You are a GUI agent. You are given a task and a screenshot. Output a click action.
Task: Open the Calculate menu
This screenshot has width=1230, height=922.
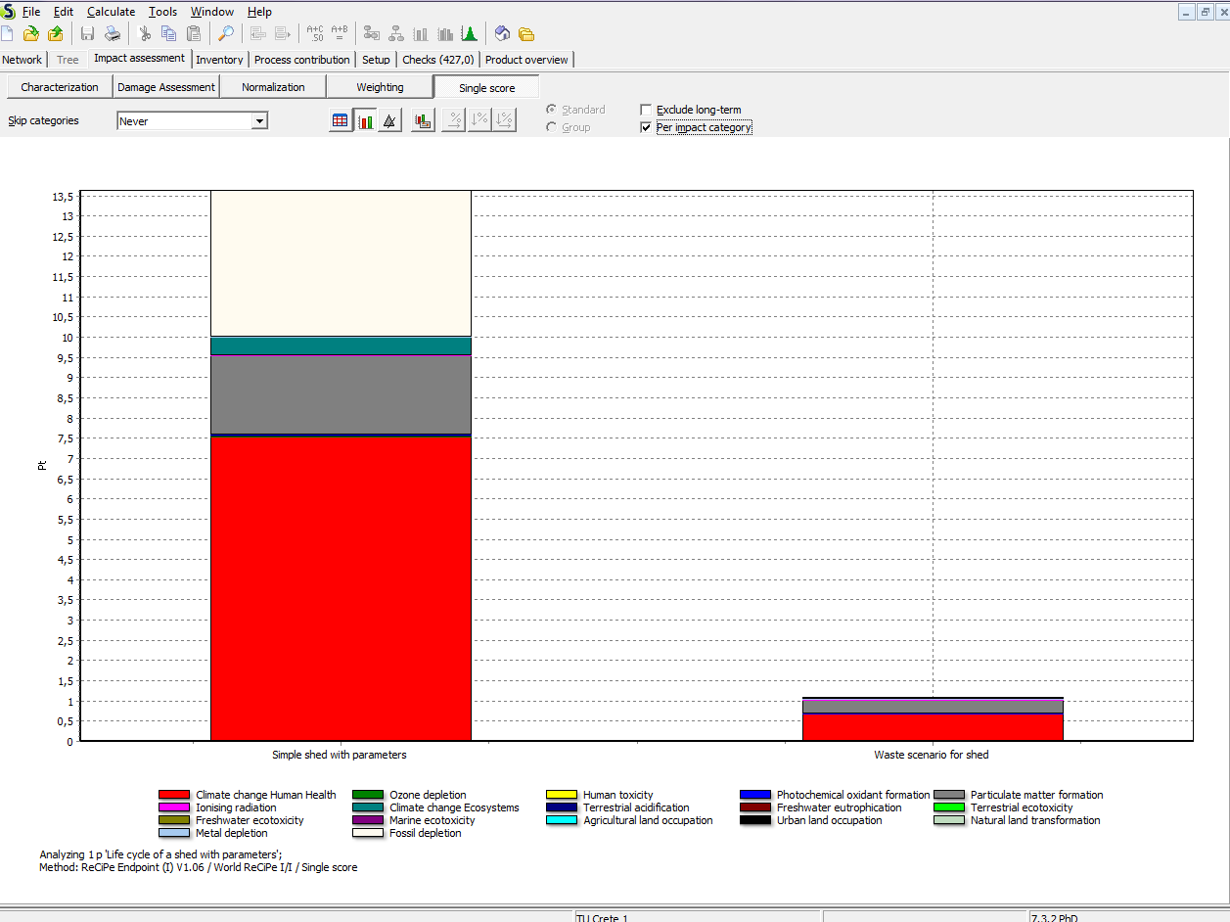click(x=111, y=12)
